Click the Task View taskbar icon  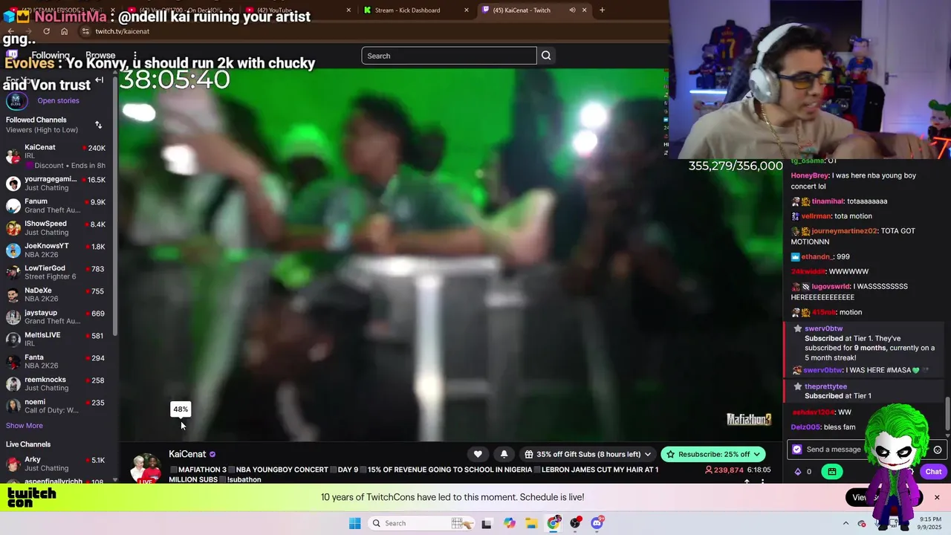(x=487, y=523)
